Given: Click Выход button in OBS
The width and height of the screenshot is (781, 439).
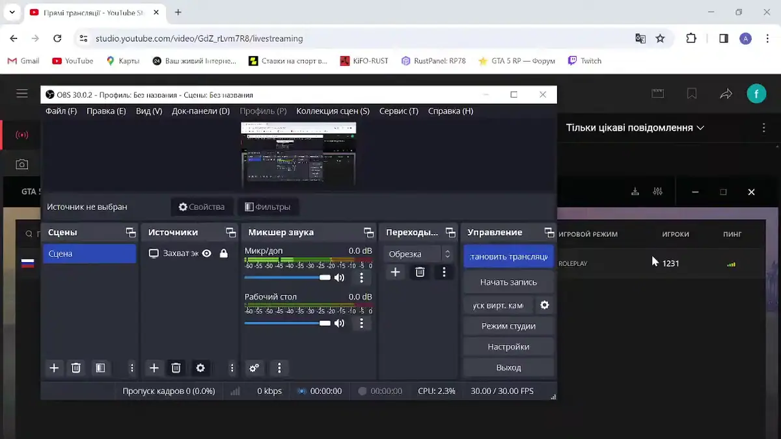Looking at the screenshot, I should pos(508,367).
